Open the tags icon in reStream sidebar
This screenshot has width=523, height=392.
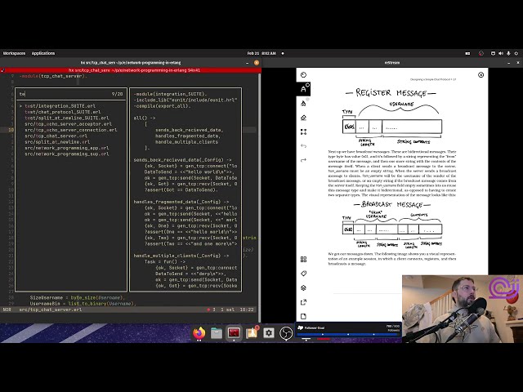point(303,274)
